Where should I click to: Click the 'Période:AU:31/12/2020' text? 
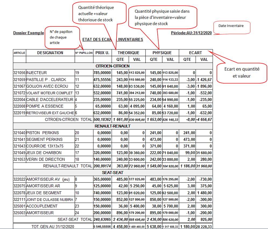(x=191, y=33)
